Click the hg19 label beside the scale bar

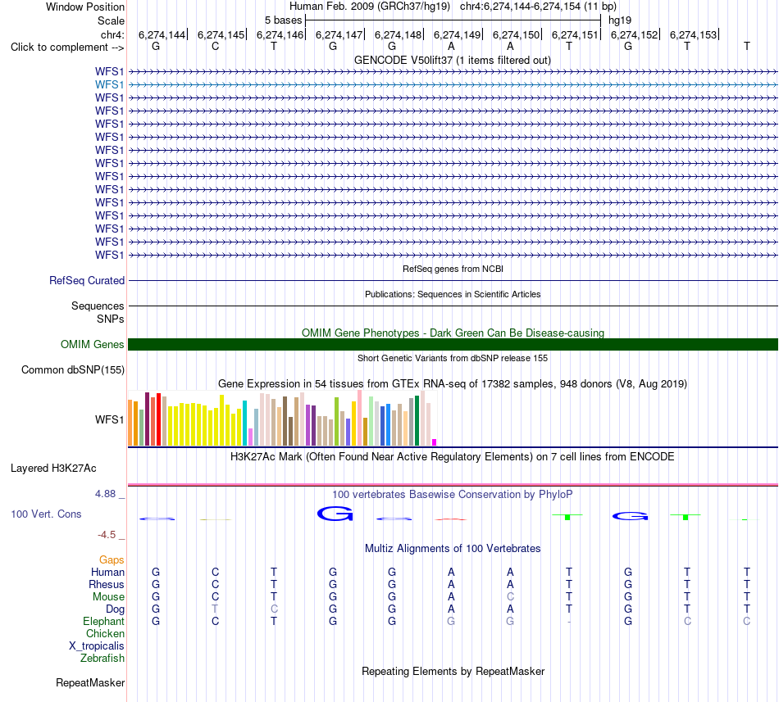[620, 20]
